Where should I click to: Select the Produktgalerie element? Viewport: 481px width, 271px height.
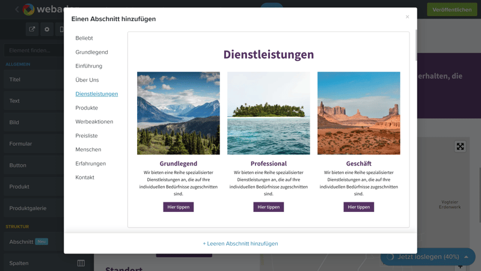pyautogui.click(x=34, y=208)
